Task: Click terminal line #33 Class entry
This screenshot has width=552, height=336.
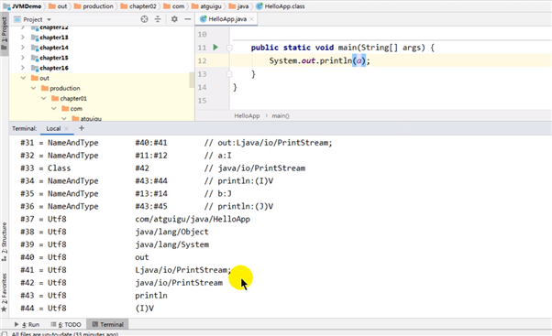Action: coord(162,168)
